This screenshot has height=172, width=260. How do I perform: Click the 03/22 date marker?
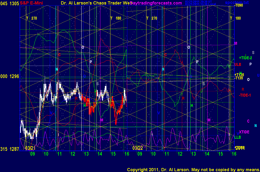click(137, 148)
